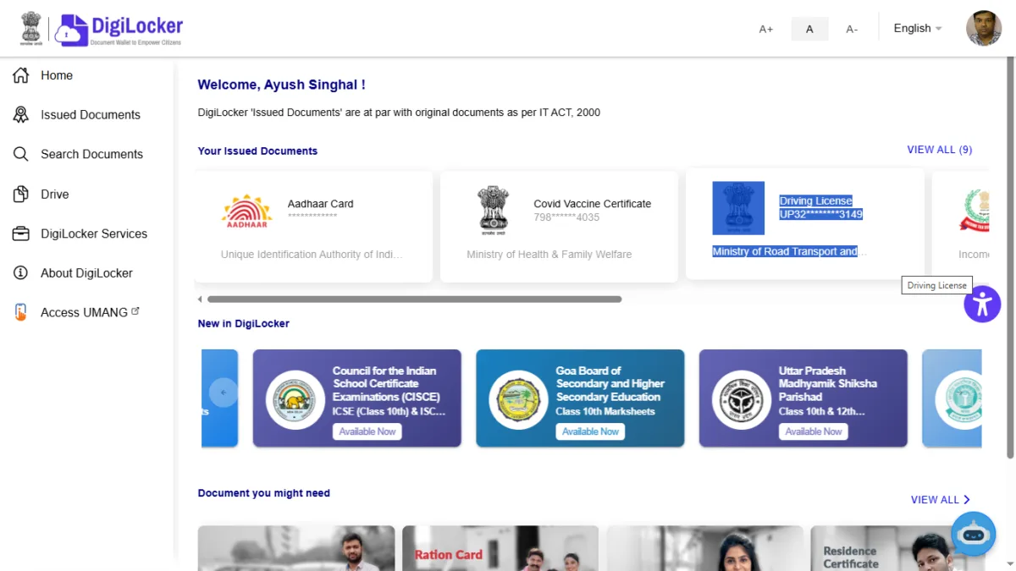Open the Ration Card thumbnail
This screenshot has width=1016, height=571.
click(500, 548)
